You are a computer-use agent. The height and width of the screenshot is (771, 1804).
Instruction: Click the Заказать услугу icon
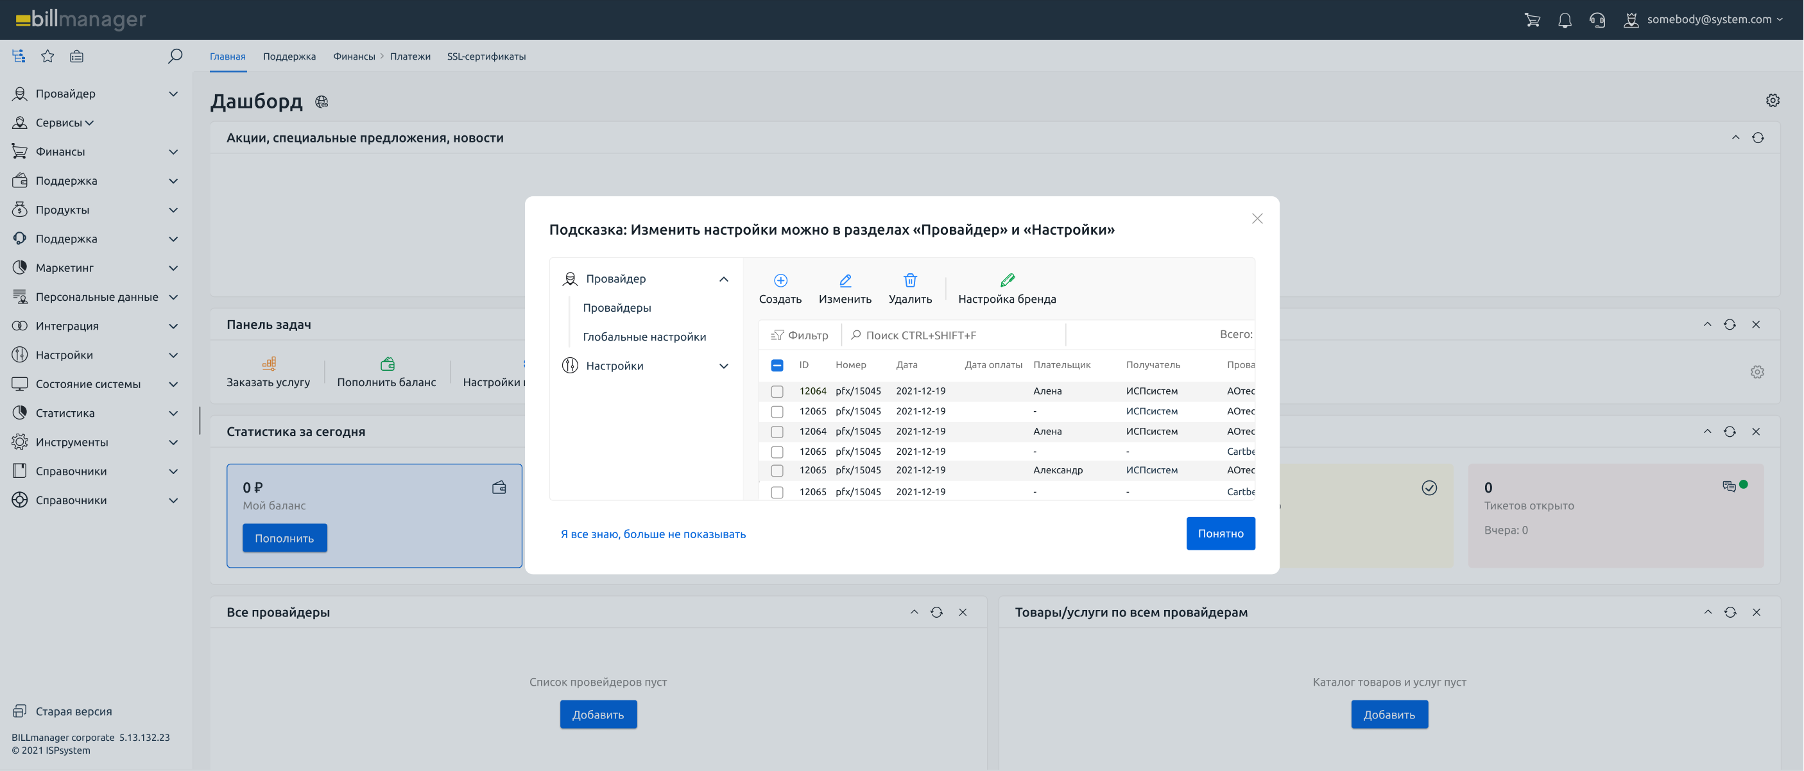pyautogui.click(x=269, y=363)
